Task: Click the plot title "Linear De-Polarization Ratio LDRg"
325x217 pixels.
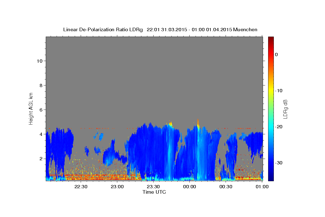Action: tap(103, 30)
